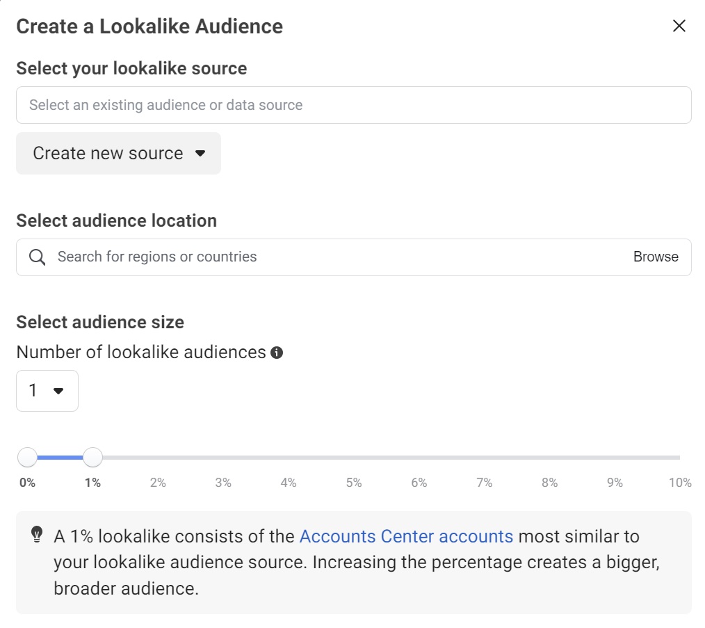The width and height of the screenshot is (705, 628).
Task: Click the 9% label under the slider
Action: point(615,483)
